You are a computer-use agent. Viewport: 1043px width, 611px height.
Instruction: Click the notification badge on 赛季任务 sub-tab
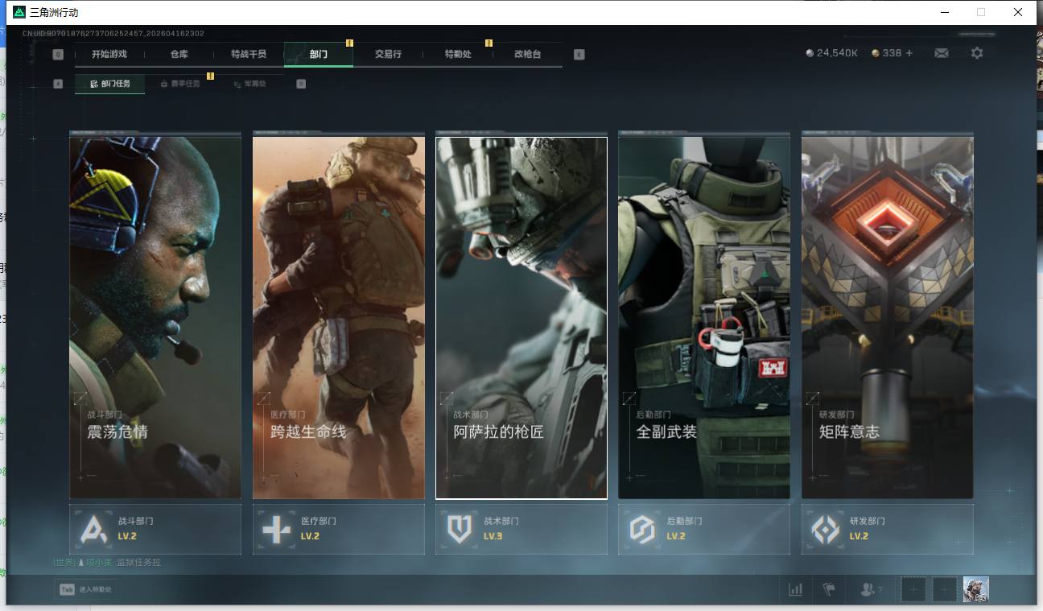point(210,76)
